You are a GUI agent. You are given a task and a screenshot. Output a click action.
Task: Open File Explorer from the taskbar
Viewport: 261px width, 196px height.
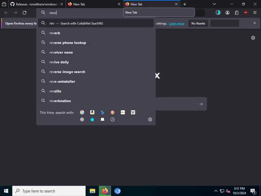click(92, 191)
